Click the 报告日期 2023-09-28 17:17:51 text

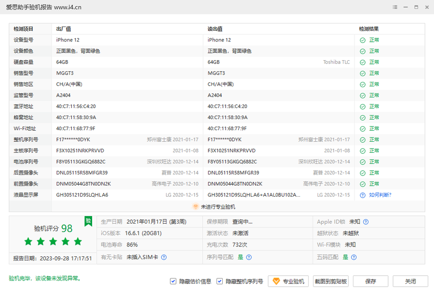[52, 258]
